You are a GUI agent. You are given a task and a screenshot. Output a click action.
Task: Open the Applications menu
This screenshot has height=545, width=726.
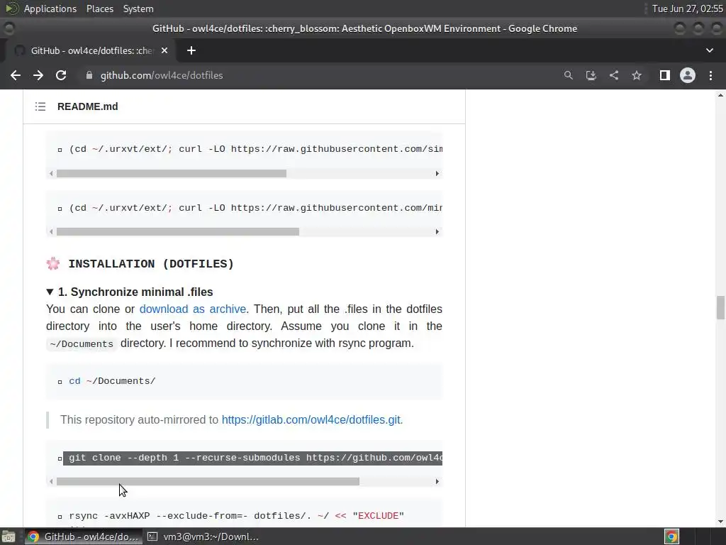50,9
